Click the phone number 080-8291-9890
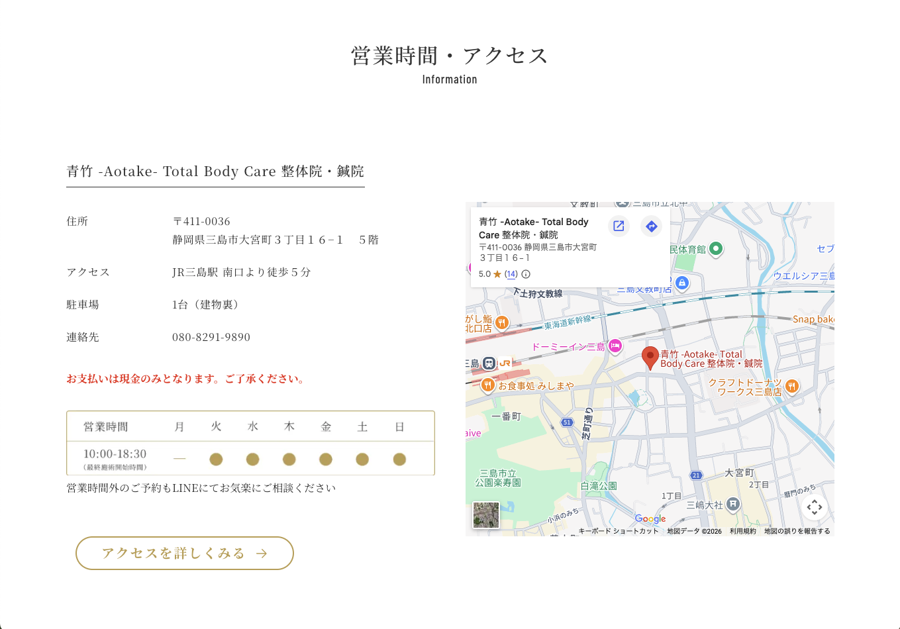This screenshot has height=629, width=900. coord(211,337)
